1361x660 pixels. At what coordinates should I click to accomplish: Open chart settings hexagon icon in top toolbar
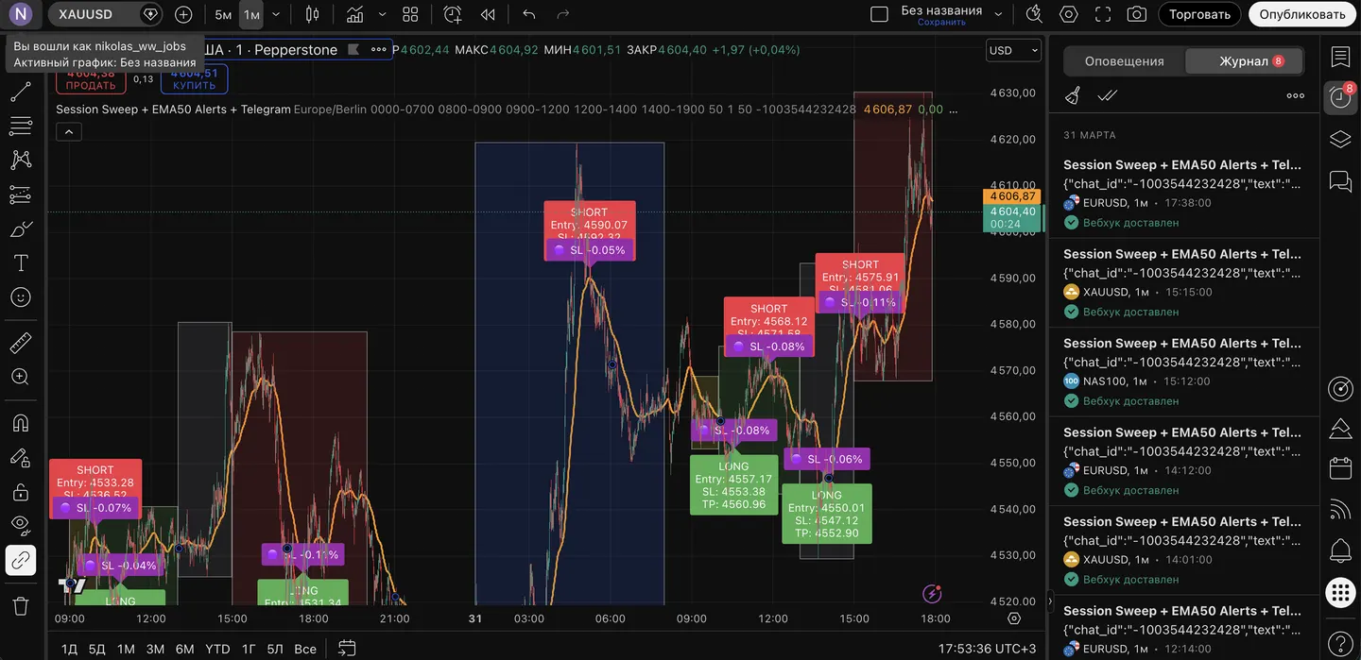coord(1068,14)
